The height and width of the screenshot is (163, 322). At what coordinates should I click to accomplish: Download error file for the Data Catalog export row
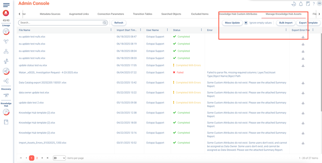(303, 83)
